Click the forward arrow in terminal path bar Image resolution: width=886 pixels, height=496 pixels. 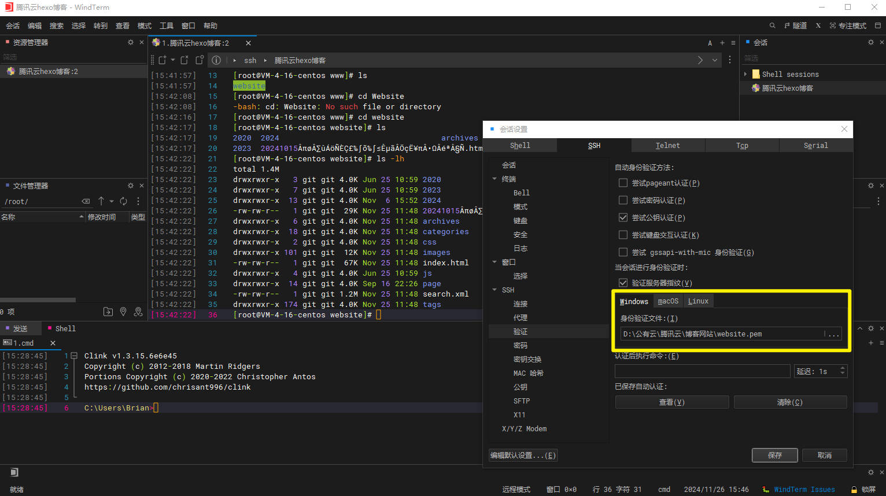(x=700, y=60)
